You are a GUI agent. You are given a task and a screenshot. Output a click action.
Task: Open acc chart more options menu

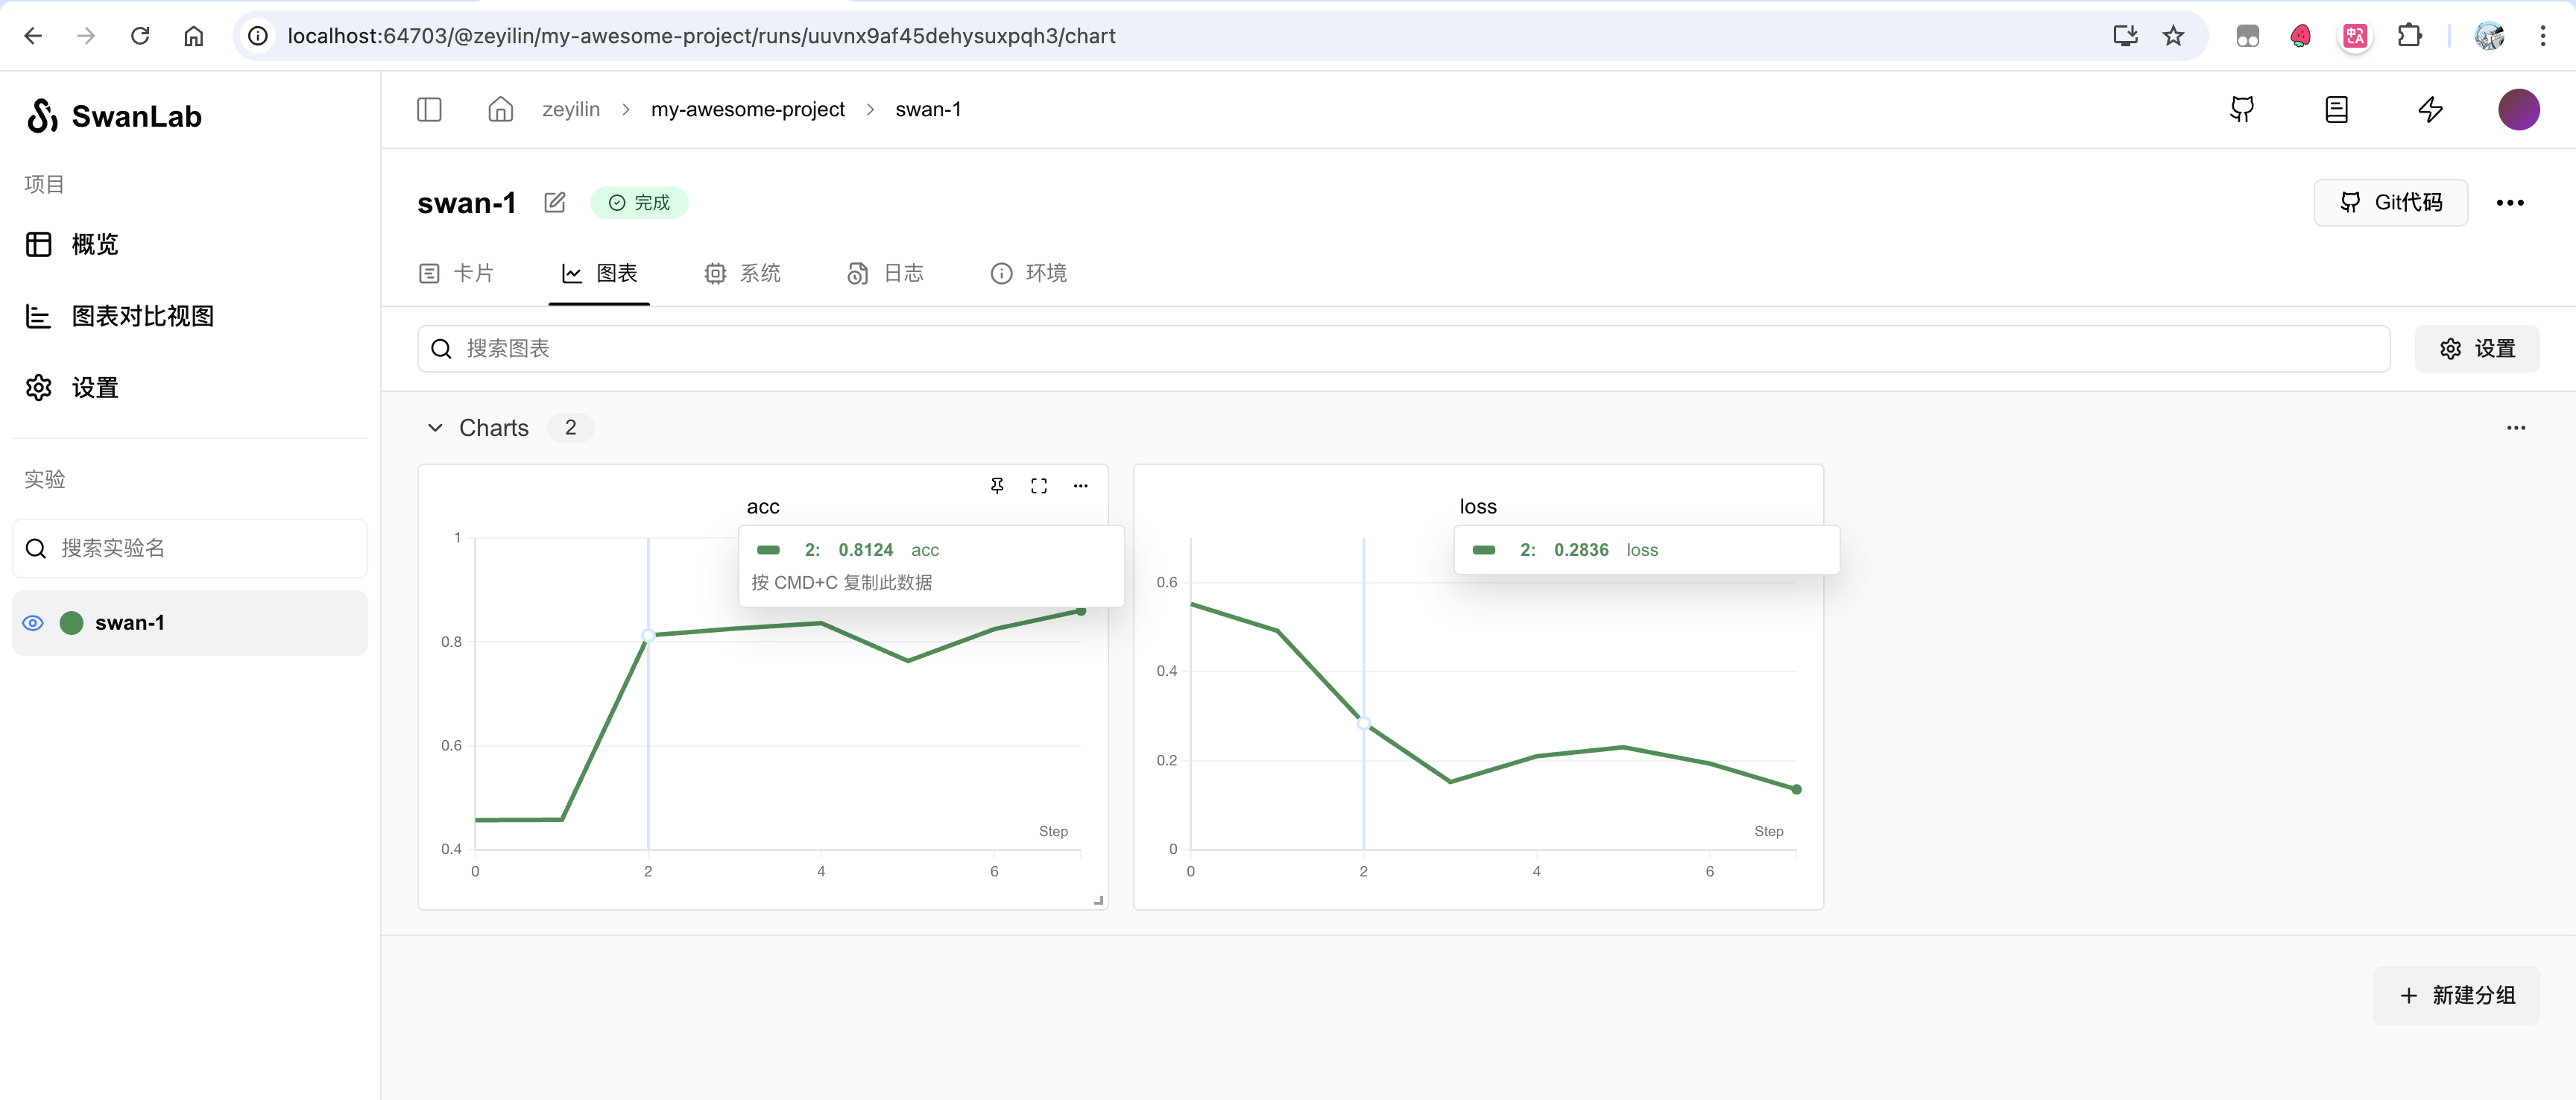1080,485
